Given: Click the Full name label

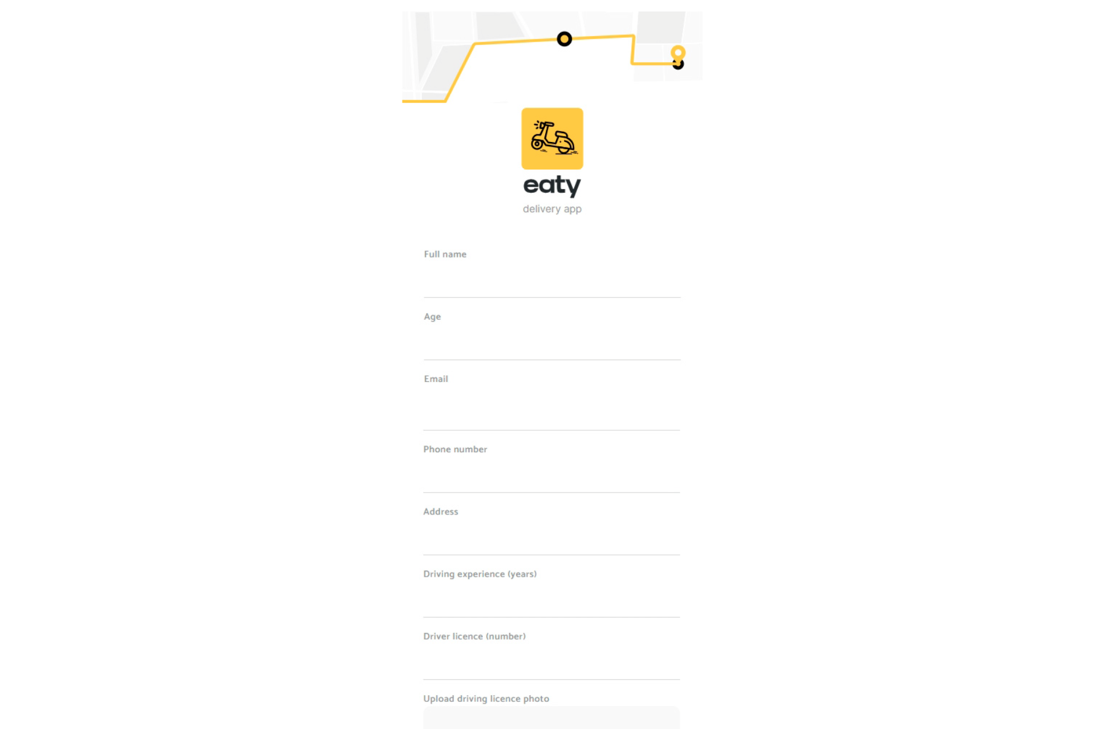Looking at the screenshot, I should (445, 254).
